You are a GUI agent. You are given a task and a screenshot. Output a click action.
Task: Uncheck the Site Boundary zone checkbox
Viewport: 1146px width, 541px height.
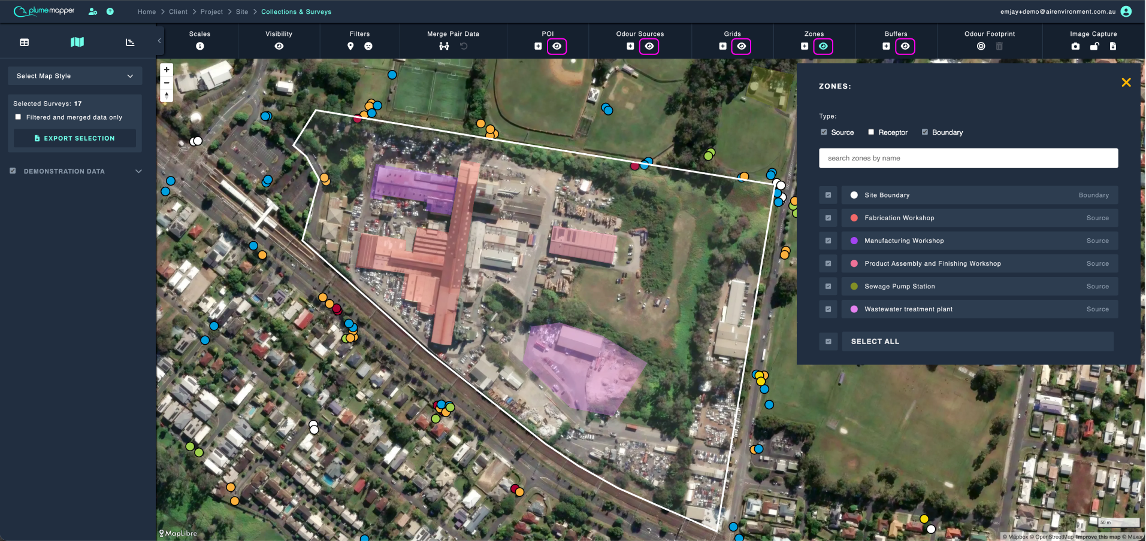[828, 195]
